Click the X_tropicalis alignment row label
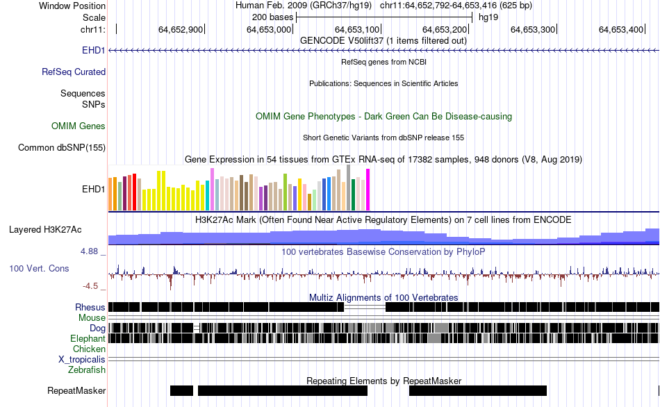 pos(82,360)
